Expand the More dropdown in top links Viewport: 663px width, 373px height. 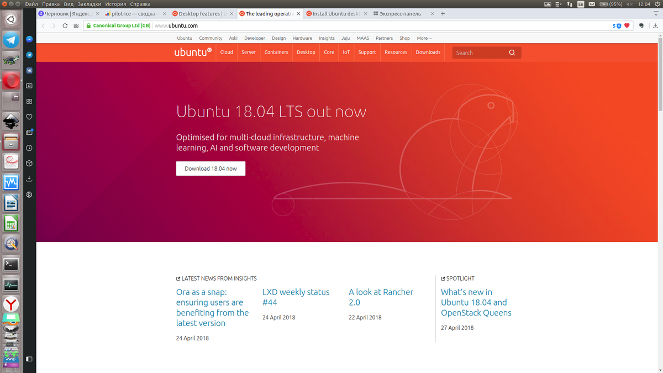click(424, 38)
